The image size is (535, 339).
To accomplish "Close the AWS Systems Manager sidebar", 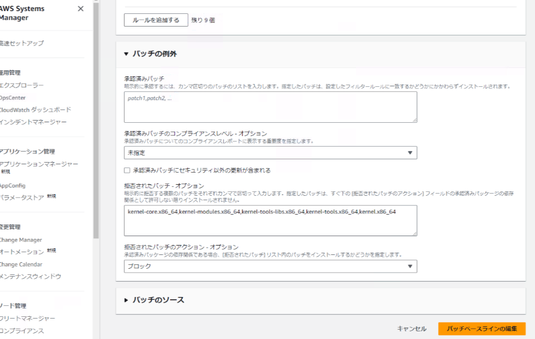I will 80,9.
